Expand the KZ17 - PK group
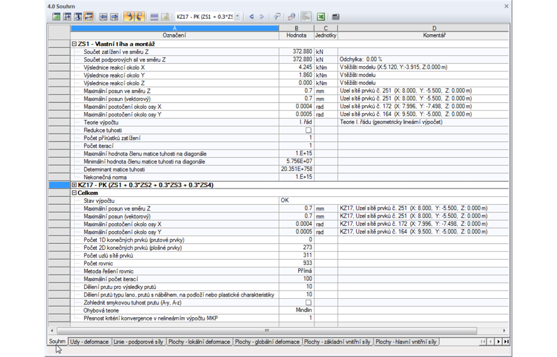The height and width of the screenshot is (357, 557). pyautogui.click(x=74, y=185)
